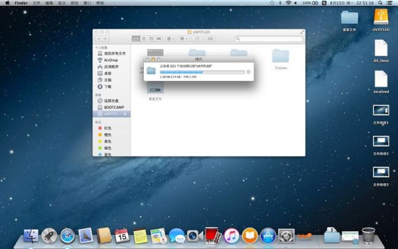
Task: Click the Finder search field
Action: click(x=269, y=39)
